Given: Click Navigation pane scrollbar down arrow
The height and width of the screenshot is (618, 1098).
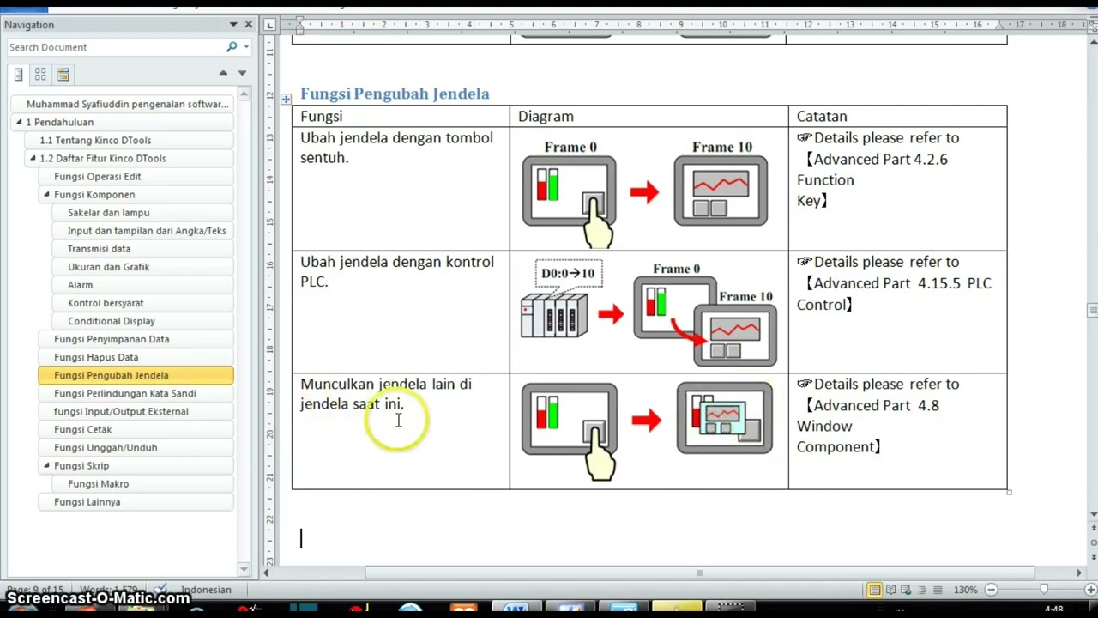Looking at the screenshot, I should (244, 569).
